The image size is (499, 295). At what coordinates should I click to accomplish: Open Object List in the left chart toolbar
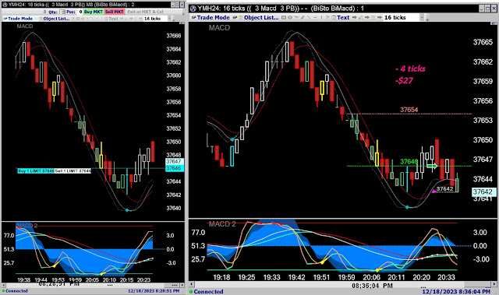(56, 19)
